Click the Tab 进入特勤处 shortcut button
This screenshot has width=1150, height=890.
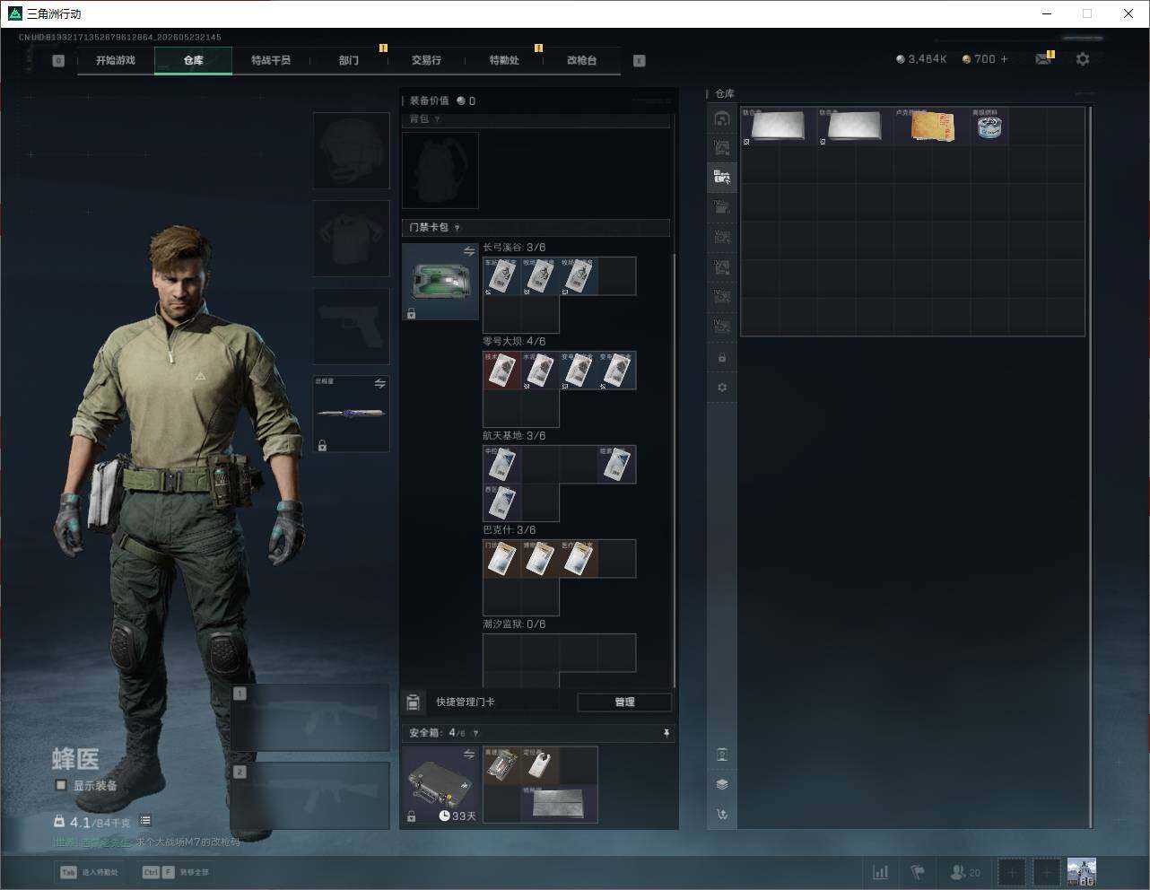point(89,872)
